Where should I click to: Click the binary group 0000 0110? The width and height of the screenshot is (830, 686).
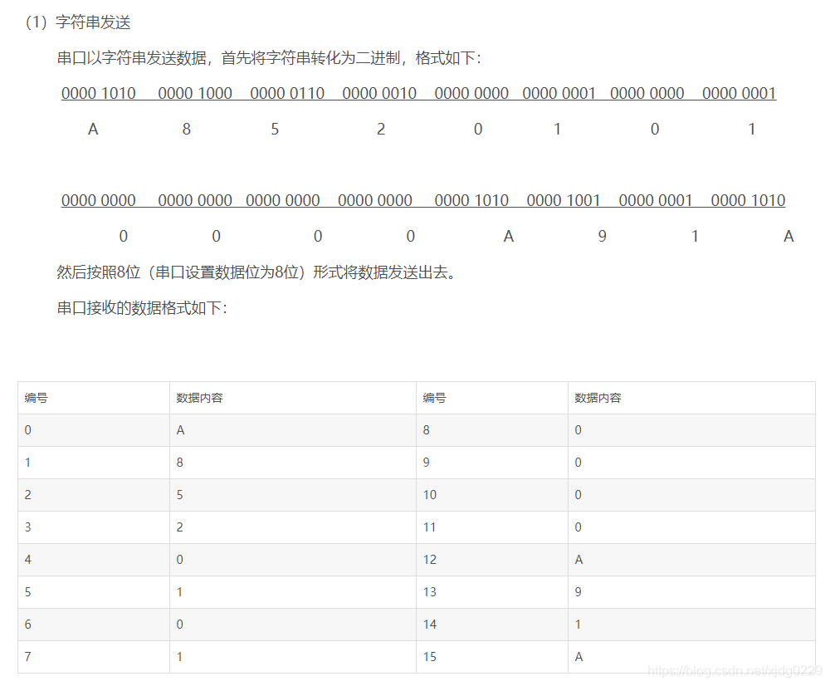coord(287,93)
